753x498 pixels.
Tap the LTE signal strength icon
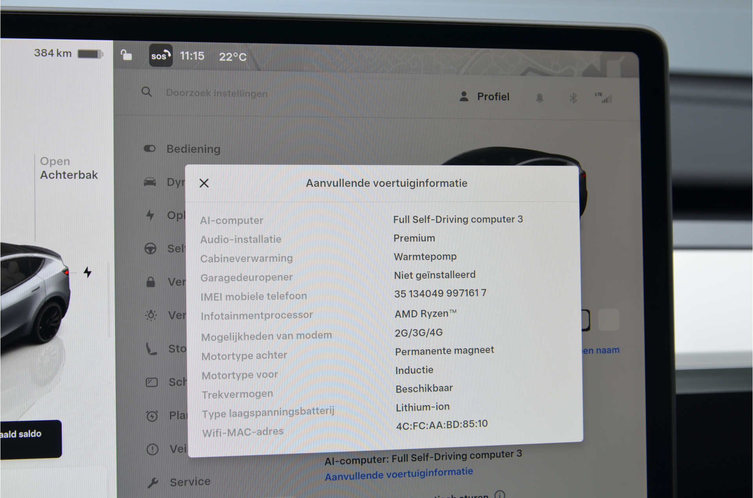click(603, 98)
